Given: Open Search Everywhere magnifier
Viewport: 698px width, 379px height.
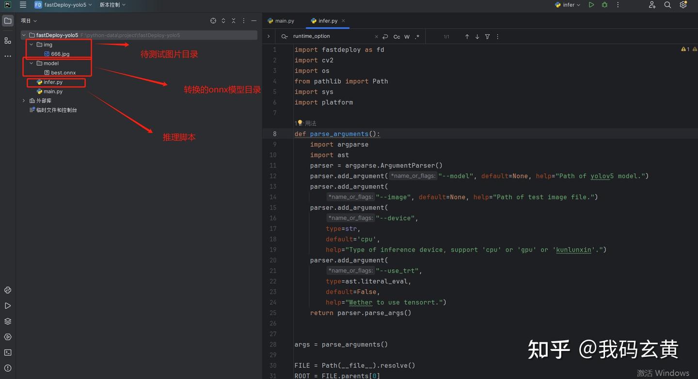Looking at the screenshot, I should tap(667, 5).
